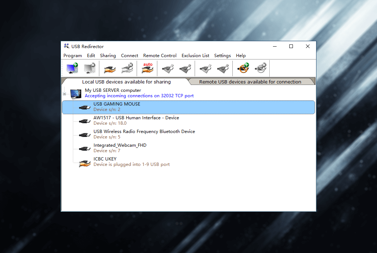
Task: Click the remove from exclusion list icon
Action: click(x=260, y=68)
